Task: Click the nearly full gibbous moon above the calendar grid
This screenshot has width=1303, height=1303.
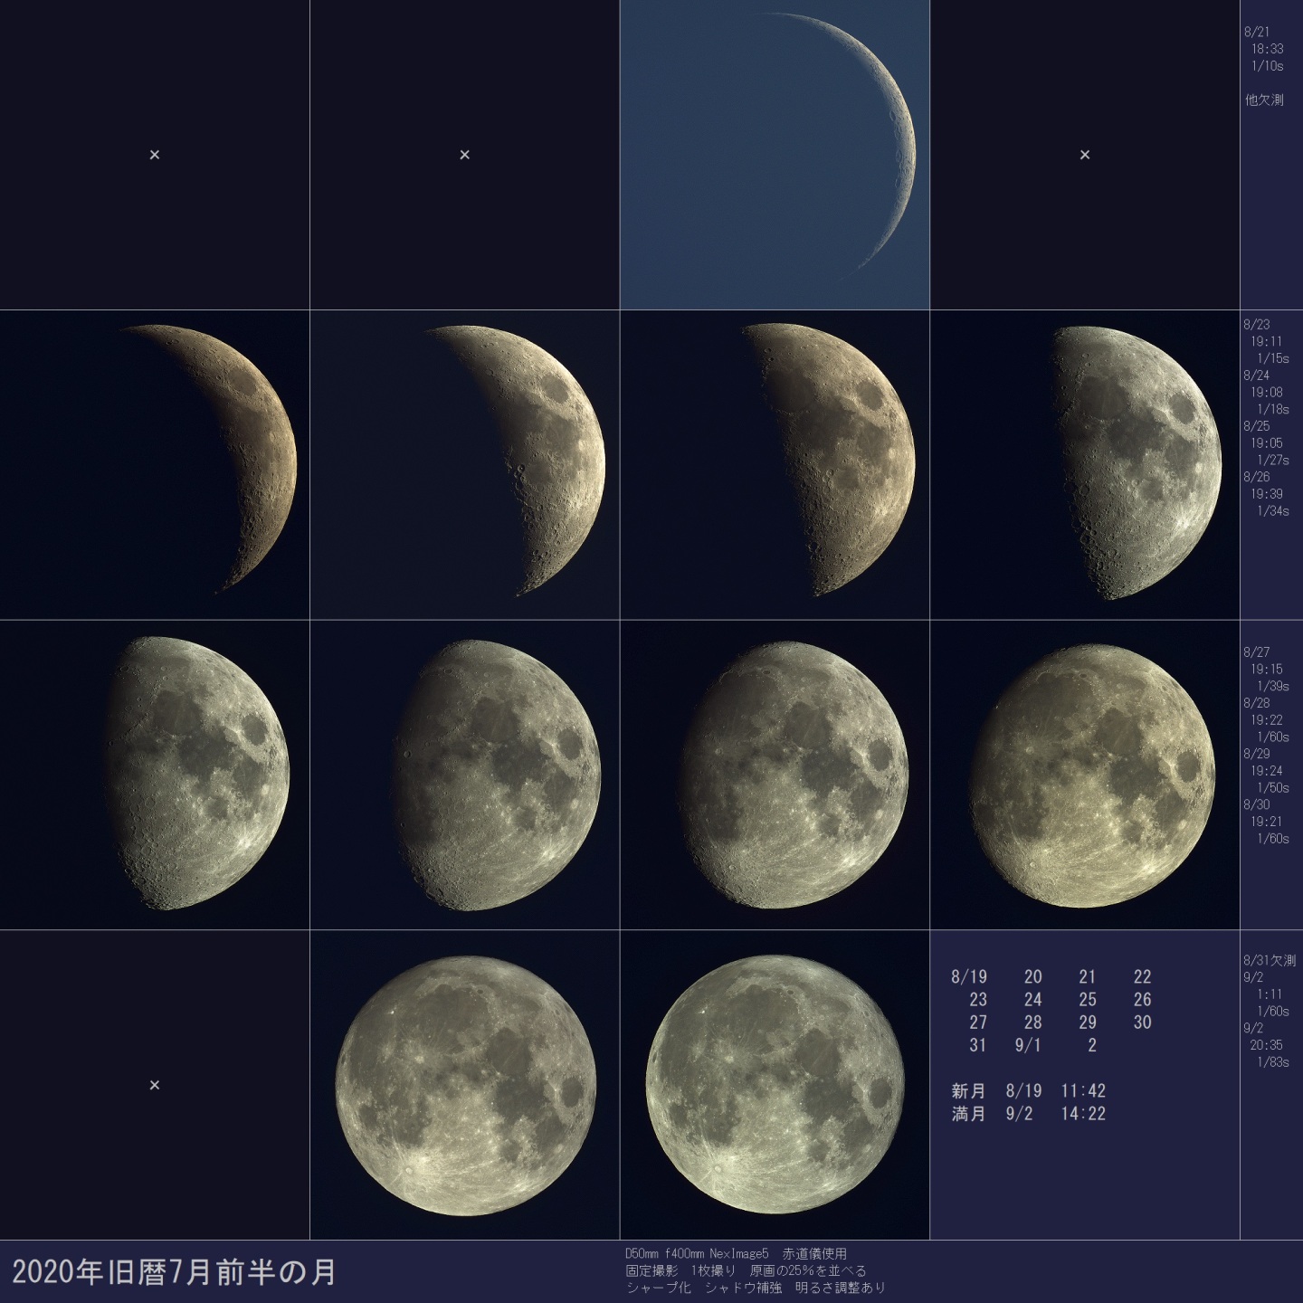Action: pyautogui.click(x=1092, y=776)
